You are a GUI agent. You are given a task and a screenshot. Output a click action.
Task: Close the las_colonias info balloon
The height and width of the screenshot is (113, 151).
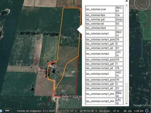tap(127, 1)
